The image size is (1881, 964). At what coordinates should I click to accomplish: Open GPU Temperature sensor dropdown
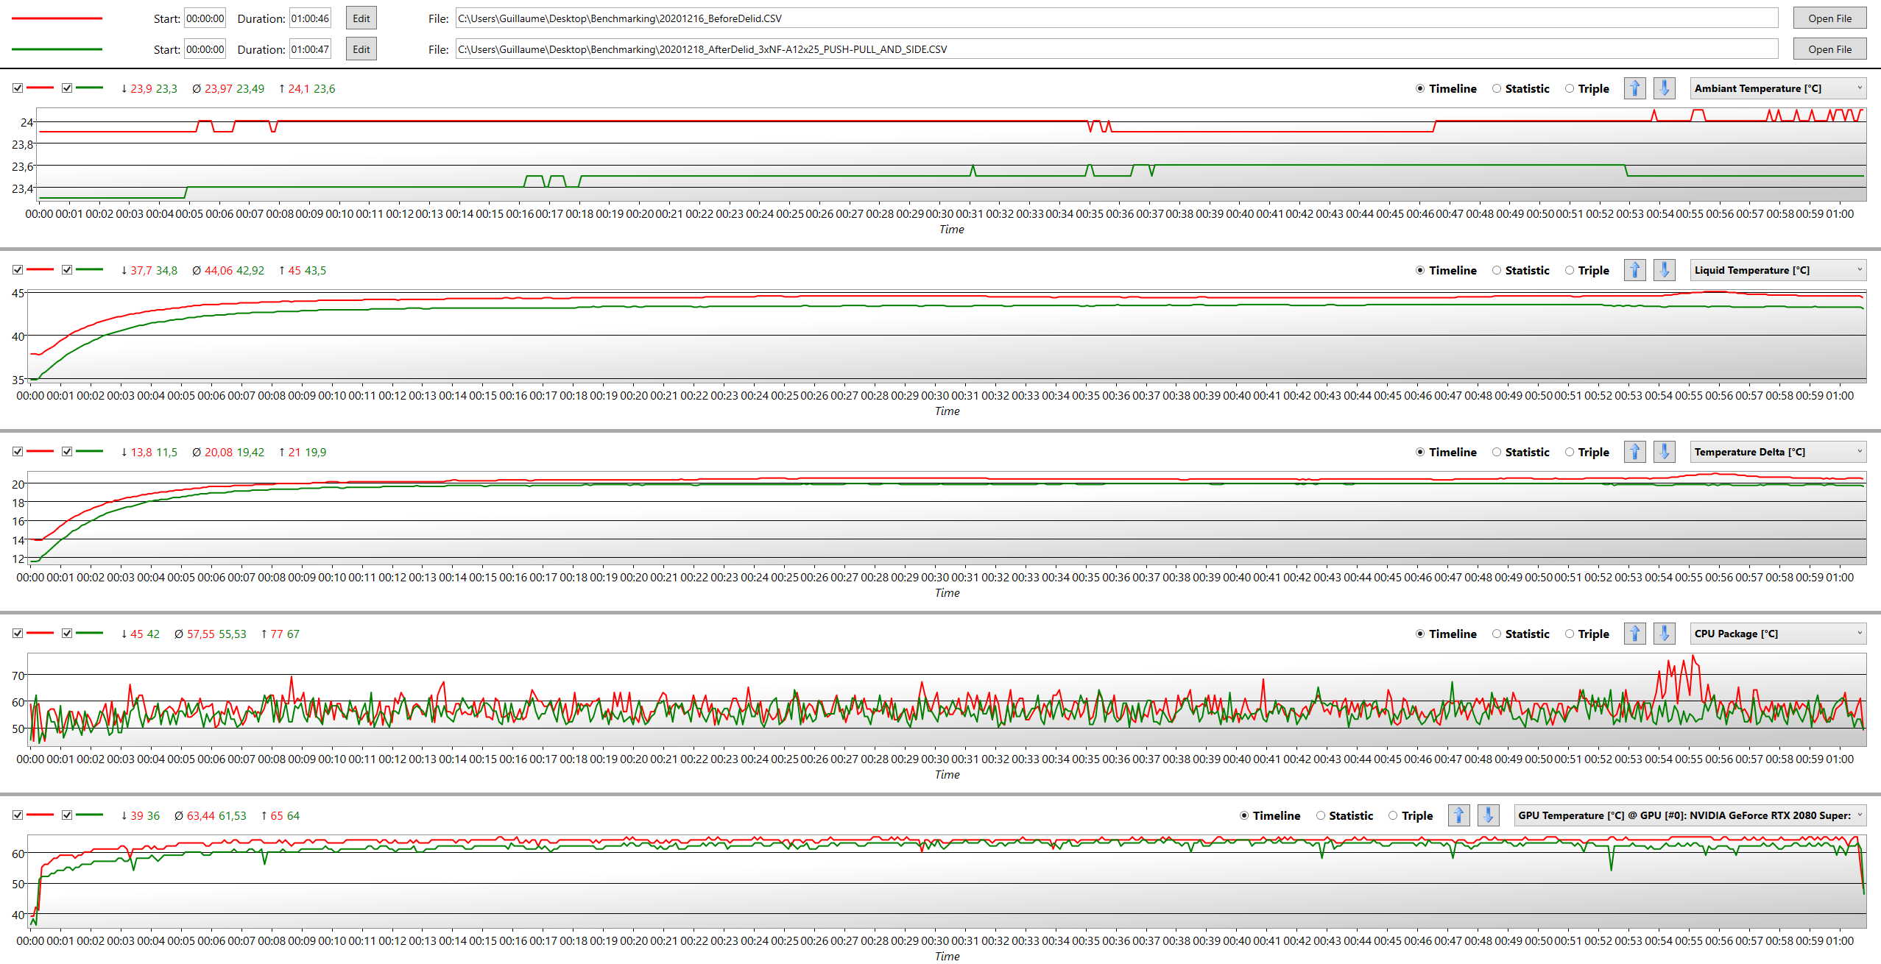point(1690,815)
